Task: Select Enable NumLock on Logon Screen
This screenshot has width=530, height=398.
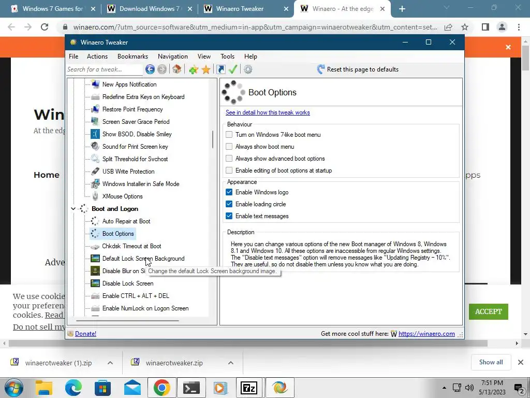Action: tap(145, 308)
